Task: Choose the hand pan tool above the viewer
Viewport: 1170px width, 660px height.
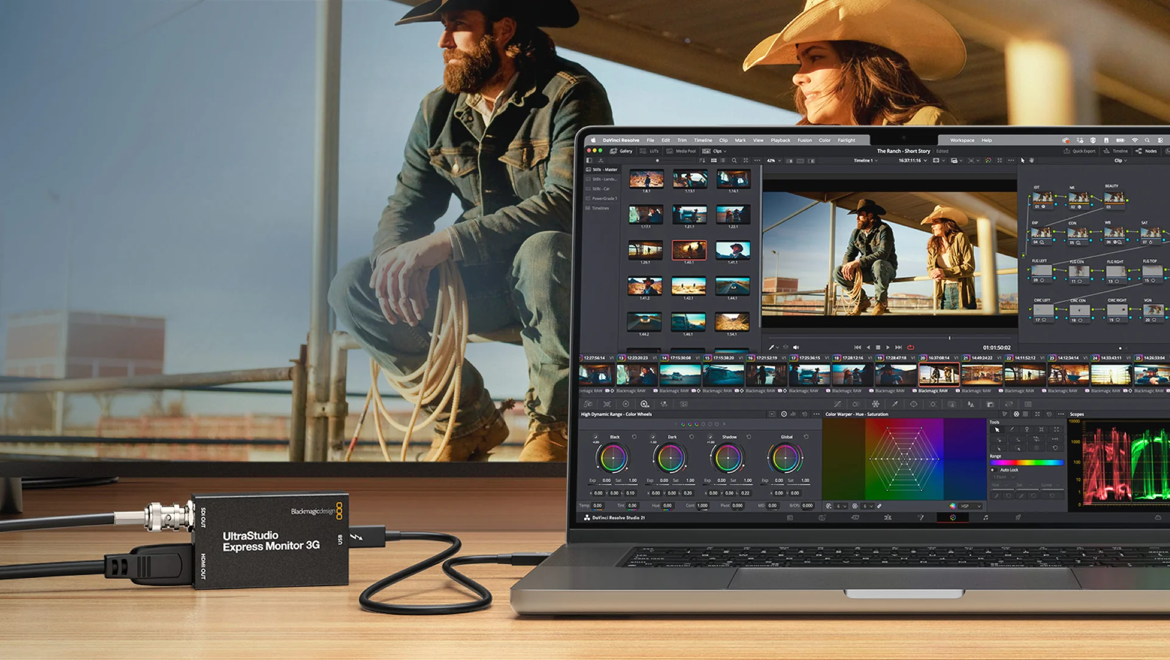Action: tap(1032, 160)
